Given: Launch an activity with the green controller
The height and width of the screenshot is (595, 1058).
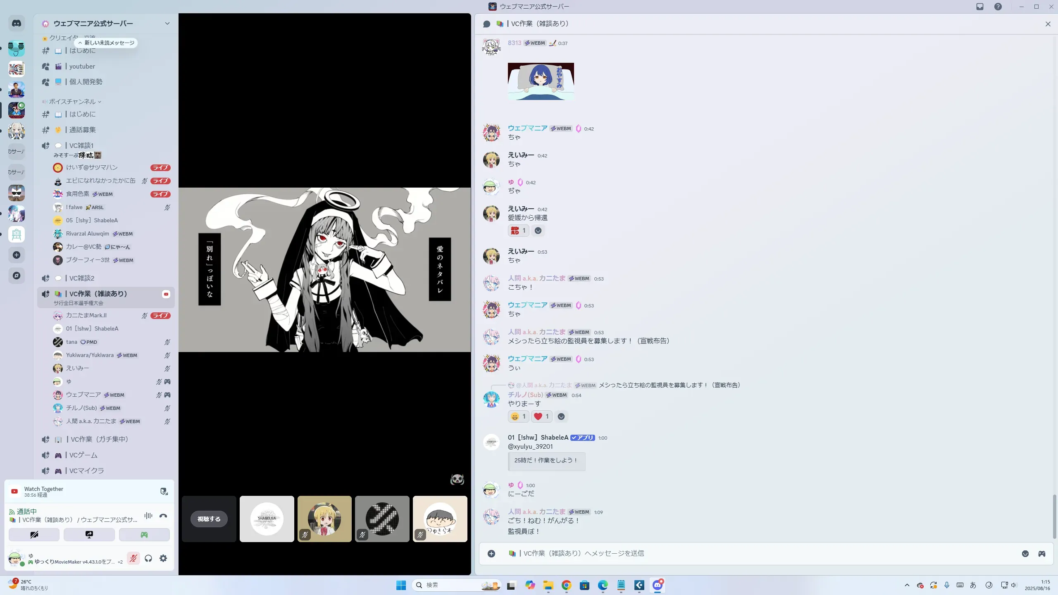Looking at the screenshot, I should point(144,535).
